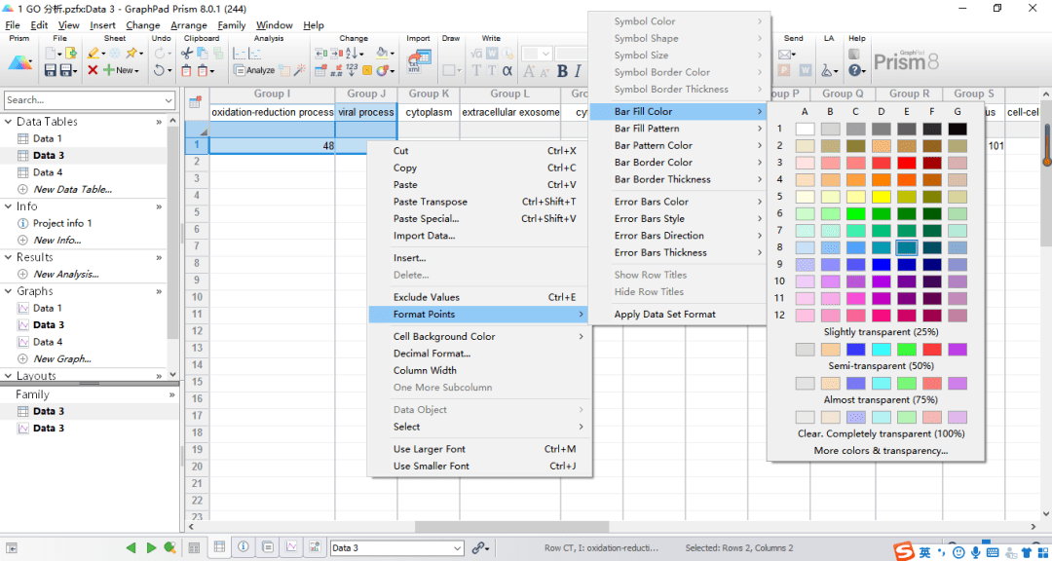Screen dimensions: 1052x561
Task: Click the green next sheet arrow
Action: coord(151,548)
